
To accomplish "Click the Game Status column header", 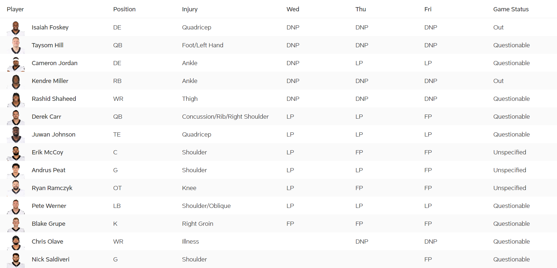I will pyautogui.click(x=511, y=9).
